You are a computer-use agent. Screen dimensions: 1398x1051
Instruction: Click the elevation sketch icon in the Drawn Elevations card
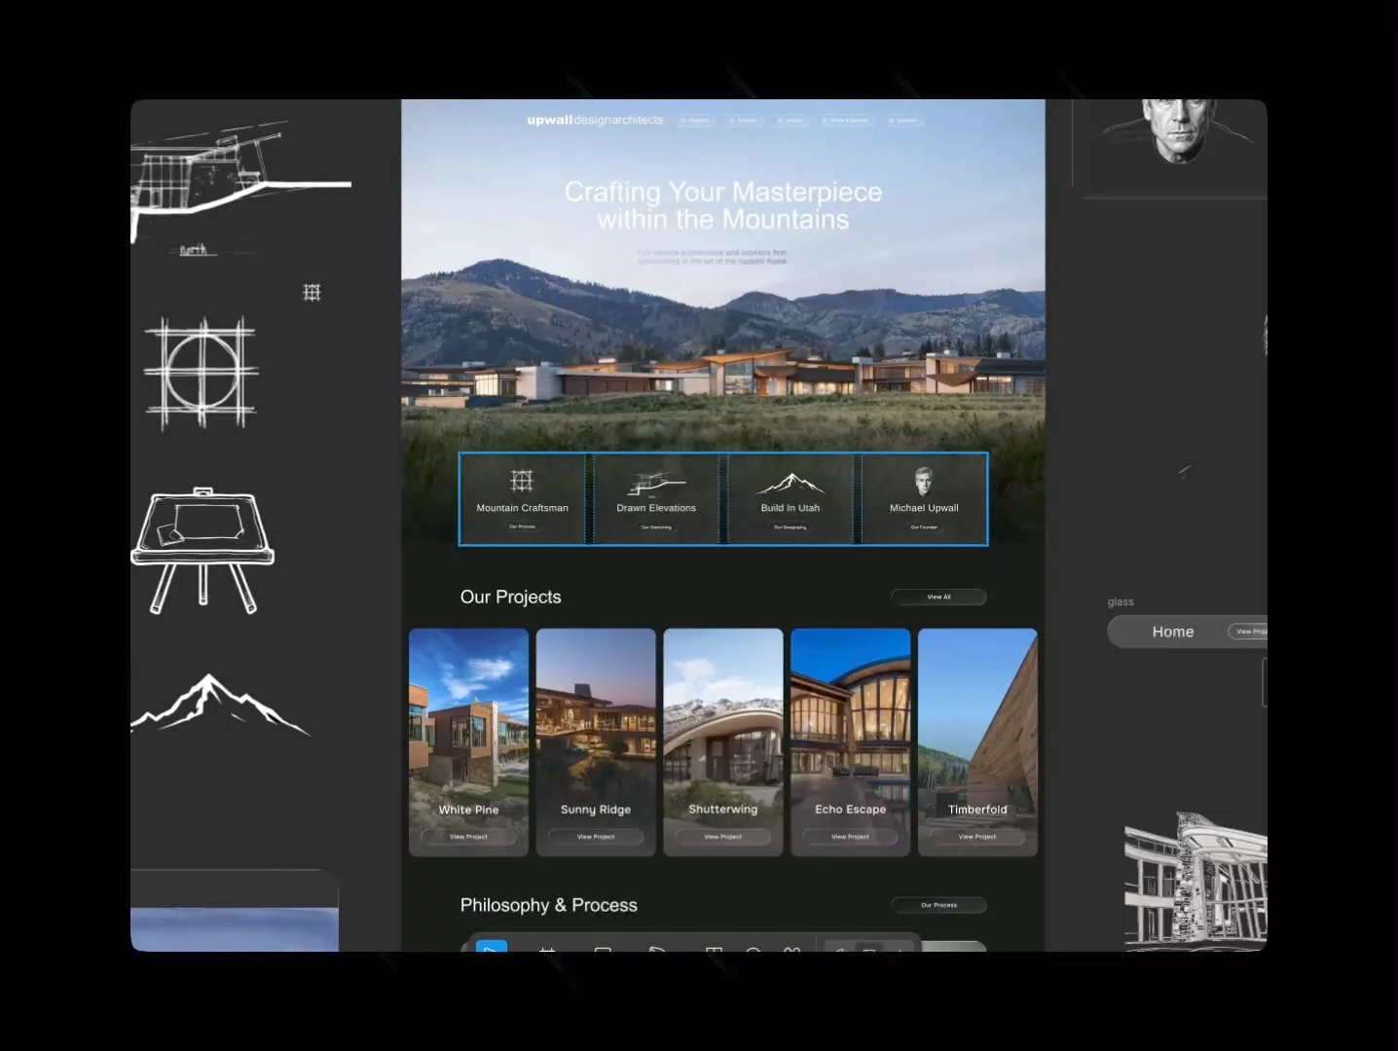pyautogui.click(x=656, y=483)
